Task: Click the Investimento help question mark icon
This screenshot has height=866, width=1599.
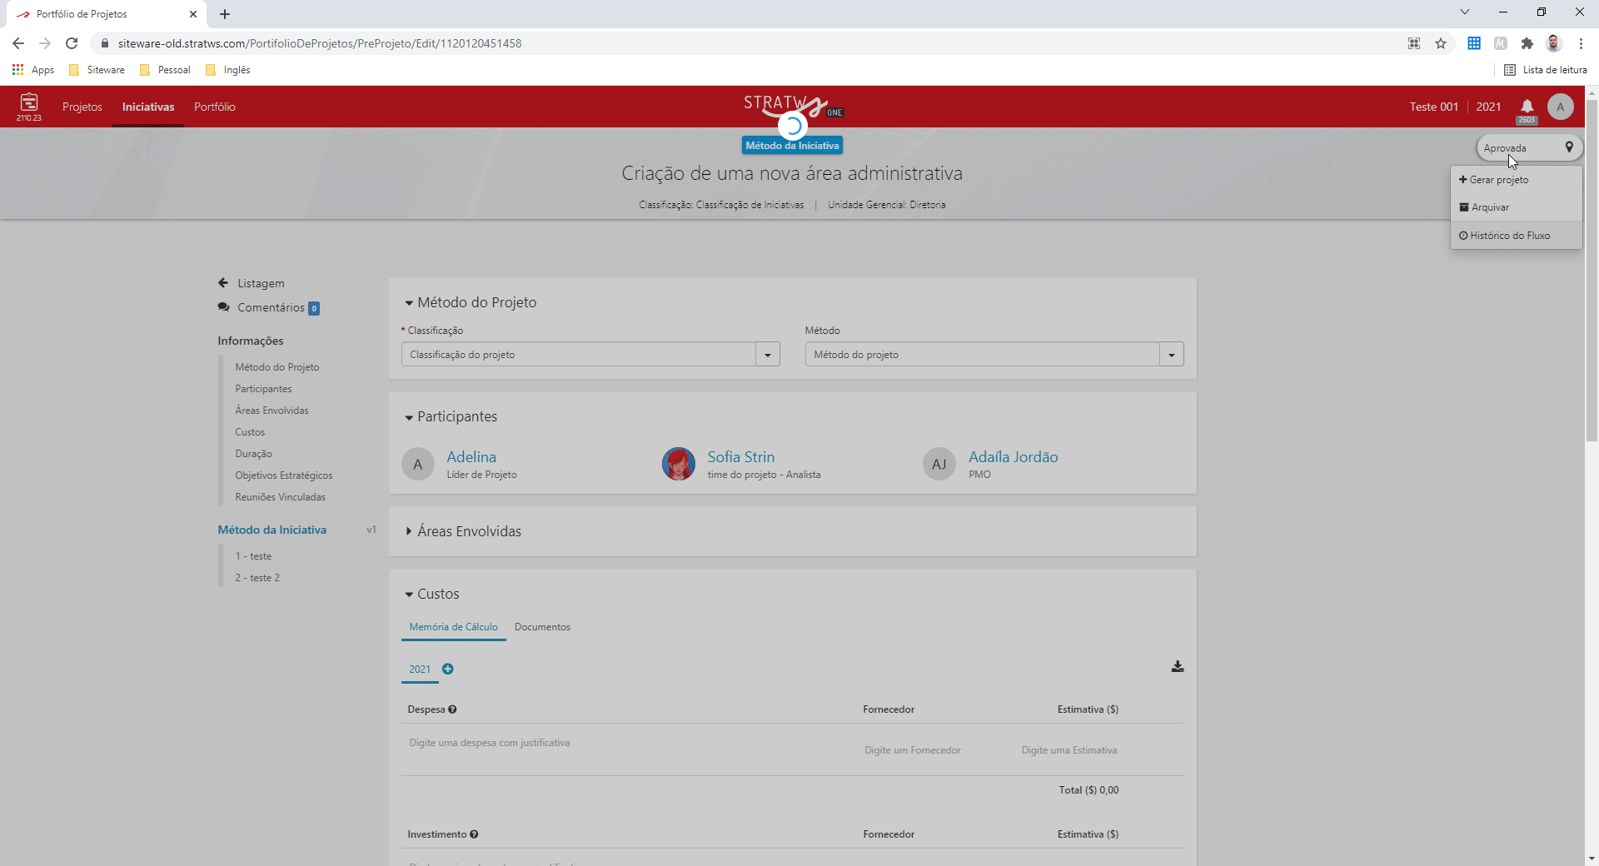Action: pos(474,834)
